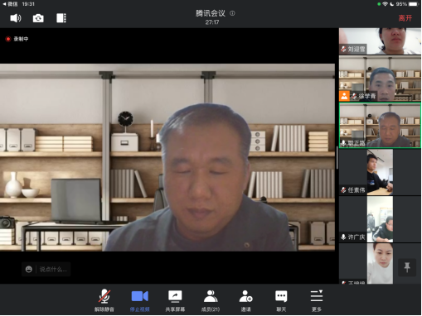Leave the meeting via 离开
Screen dimensions: 422x316
(x=405, y=18)
